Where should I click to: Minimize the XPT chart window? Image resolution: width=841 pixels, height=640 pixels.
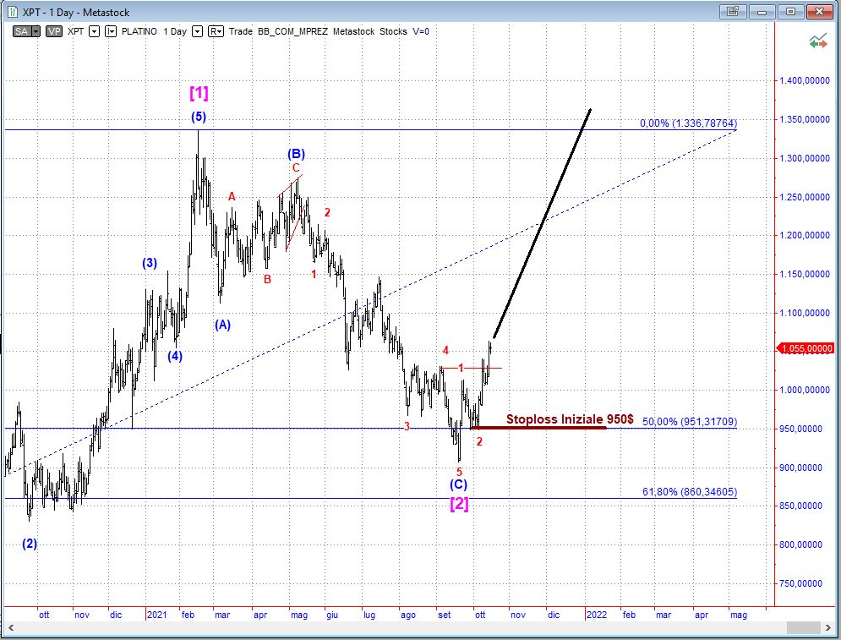click(x=762, y=11)
